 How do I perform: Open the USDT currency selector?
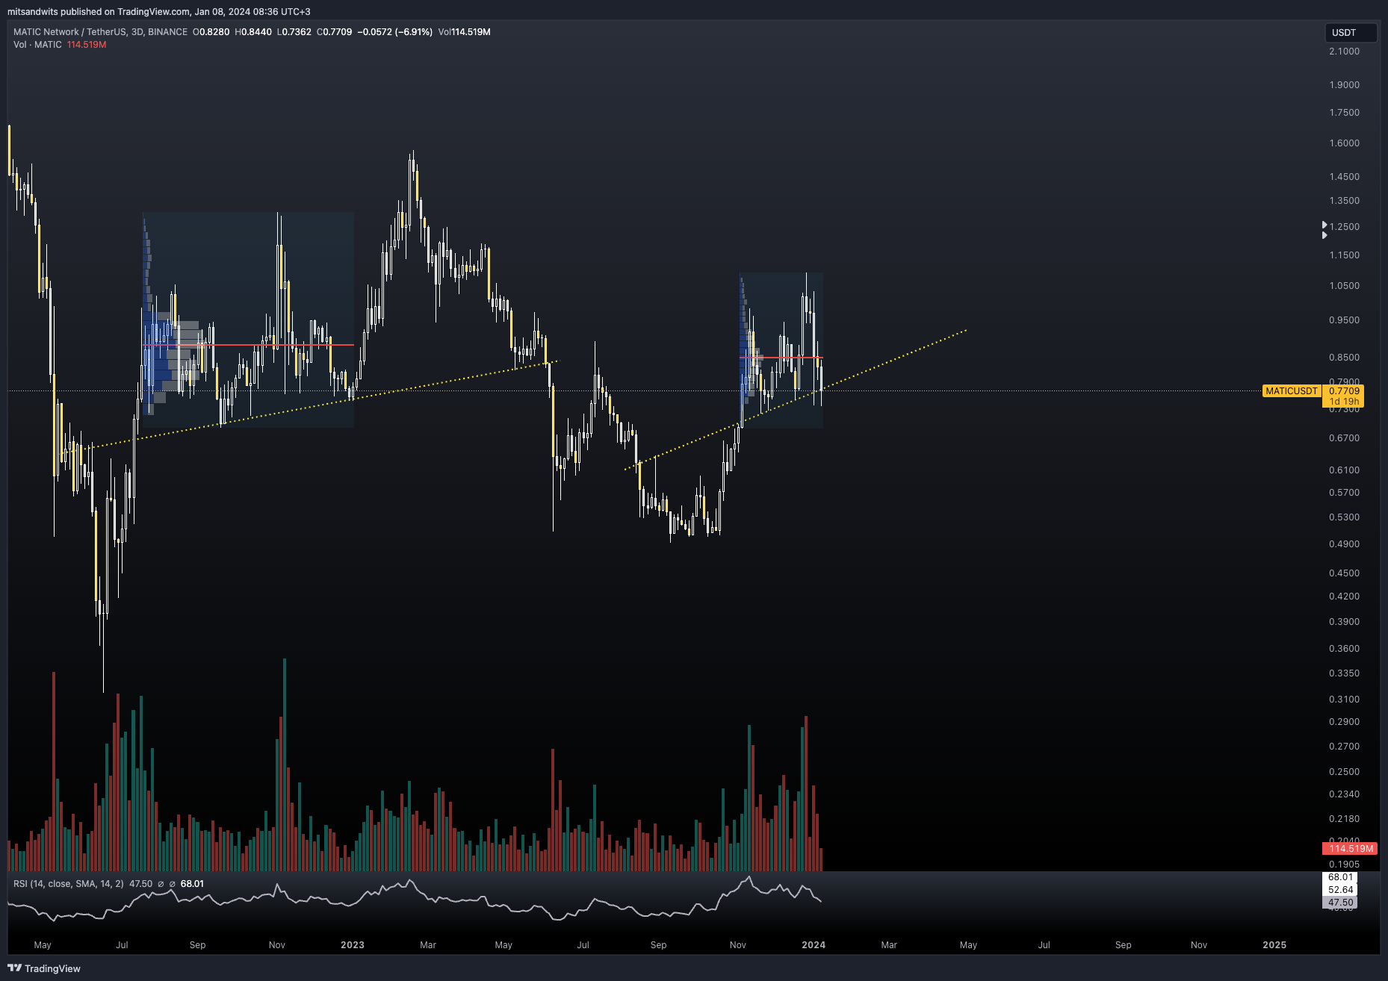pyautogui.click(x=1351, y=32)
